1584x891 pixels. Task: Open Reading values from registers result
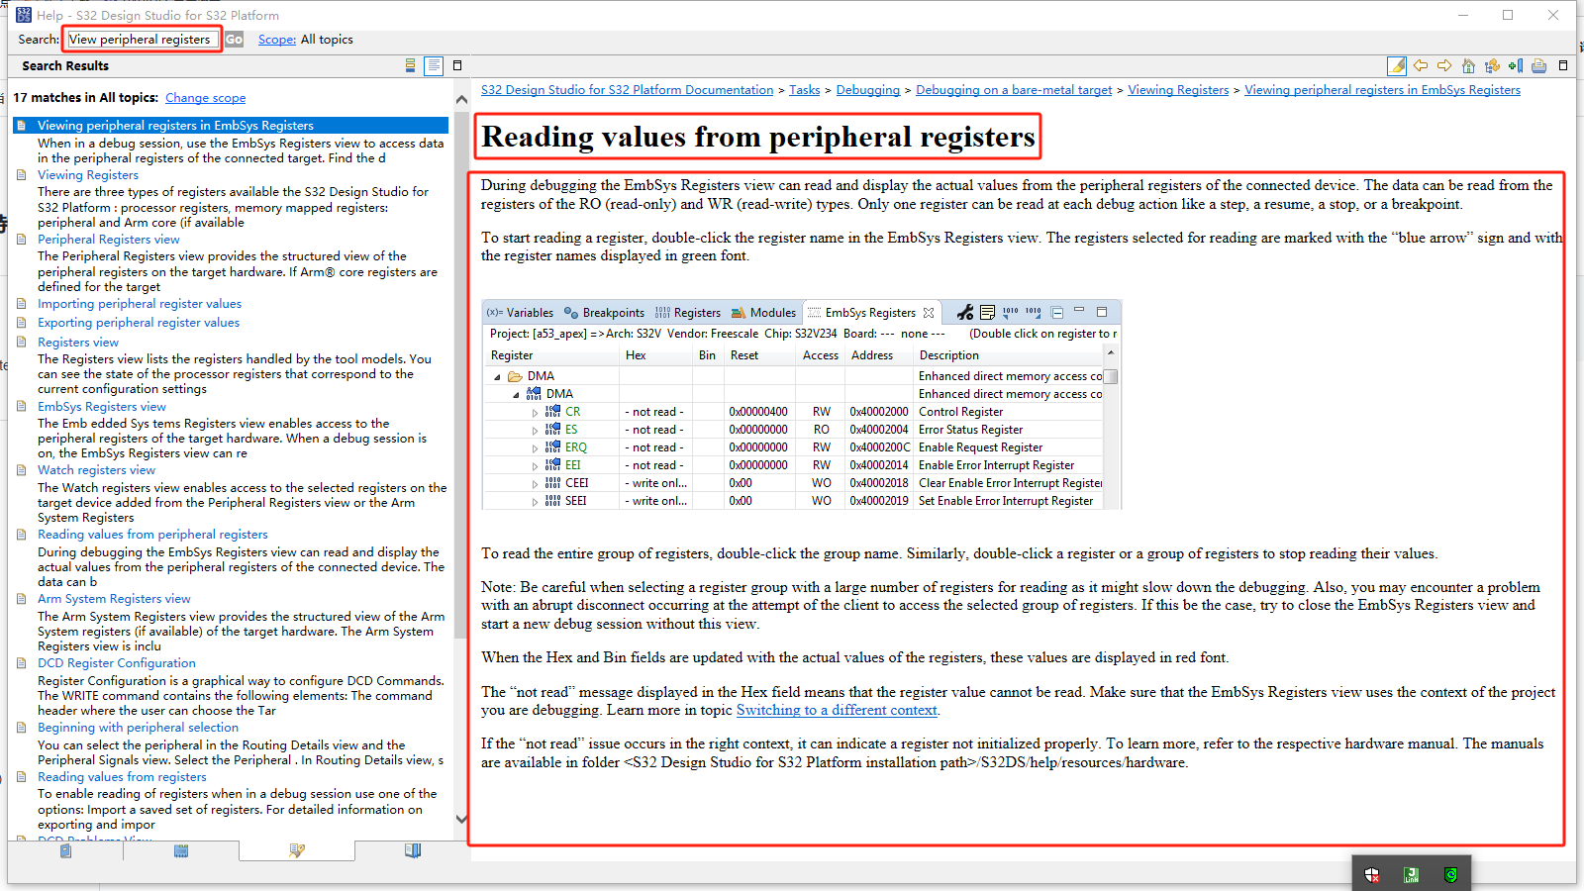click(122, 777)
